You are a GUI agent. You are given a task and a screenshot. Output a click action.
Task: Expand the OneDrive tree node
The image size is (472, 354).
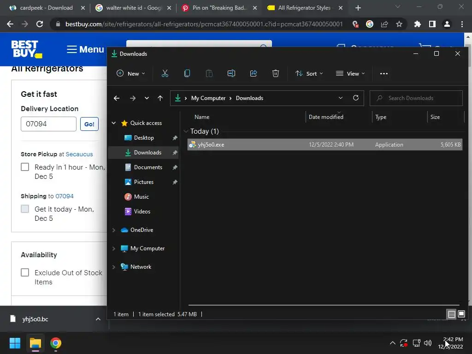pyautogui.click(x=114, y=230)
